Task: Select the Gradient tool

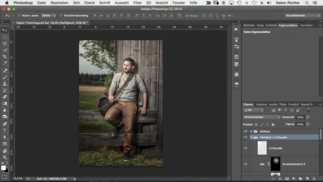Action: coord(5,103)
